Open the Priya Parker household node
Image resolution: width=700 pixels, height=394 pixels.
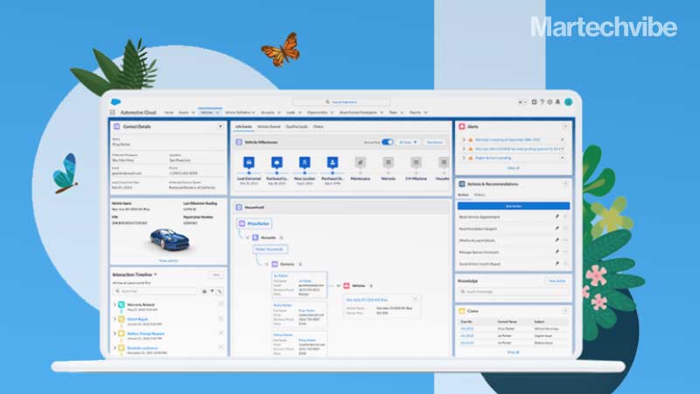[255, 223]
